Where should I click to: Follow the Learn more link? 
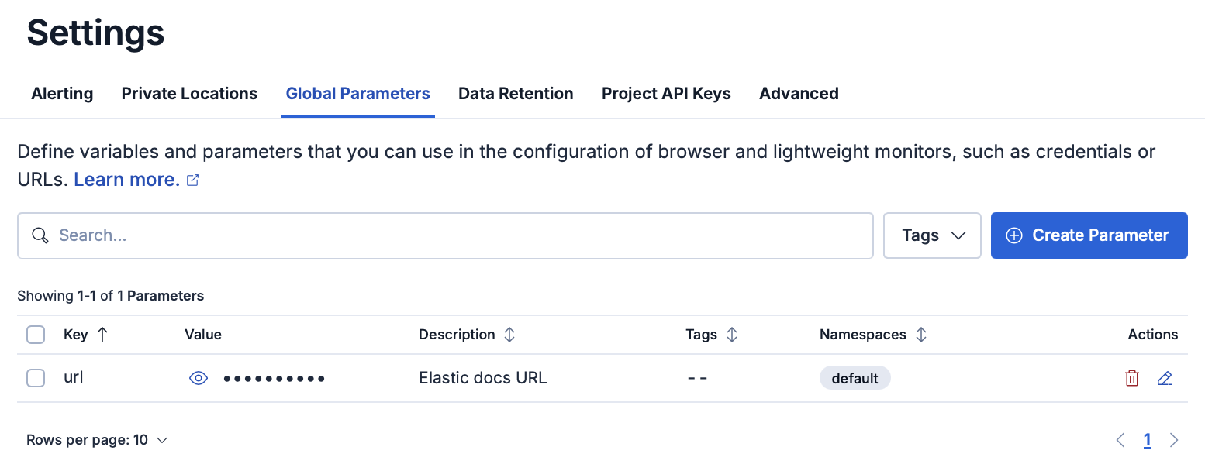click(125, 179)
